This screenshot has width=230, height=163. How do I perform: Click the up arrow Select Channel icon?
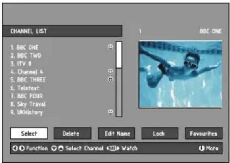tap(61, 148)
